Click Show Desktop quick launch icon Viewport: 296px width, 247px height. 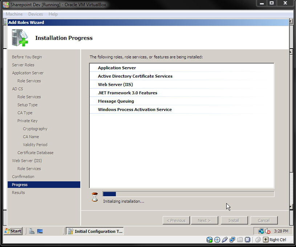tap(40, 231)
